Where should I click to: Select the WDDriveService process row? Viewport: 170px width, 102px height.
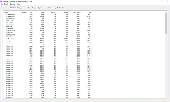(48, 31)
